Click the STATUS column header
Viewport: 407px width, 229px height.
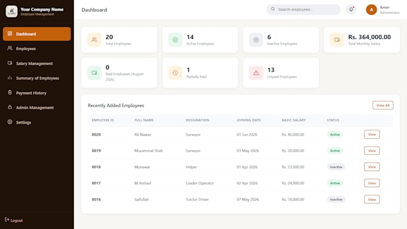[x=333, y=120]
